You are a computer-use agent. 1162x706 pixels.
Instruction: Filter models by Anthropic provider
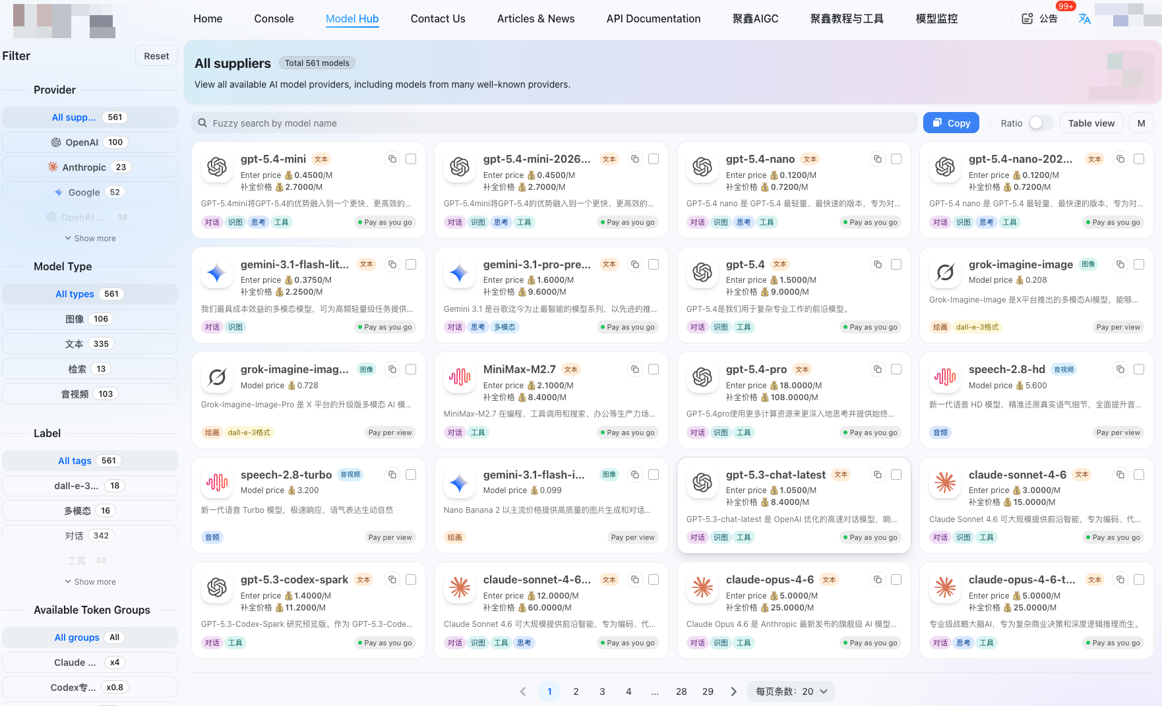90,167
